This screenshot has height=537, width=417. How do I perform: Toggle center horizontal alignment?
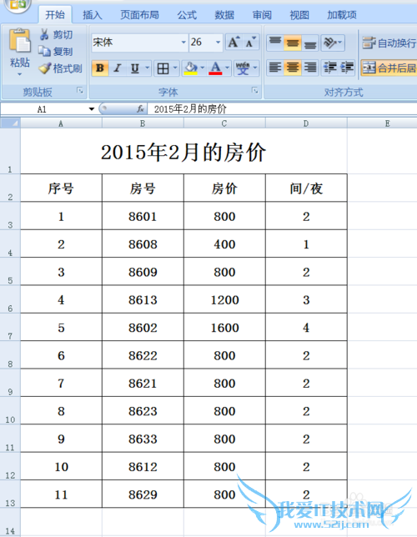292,68
